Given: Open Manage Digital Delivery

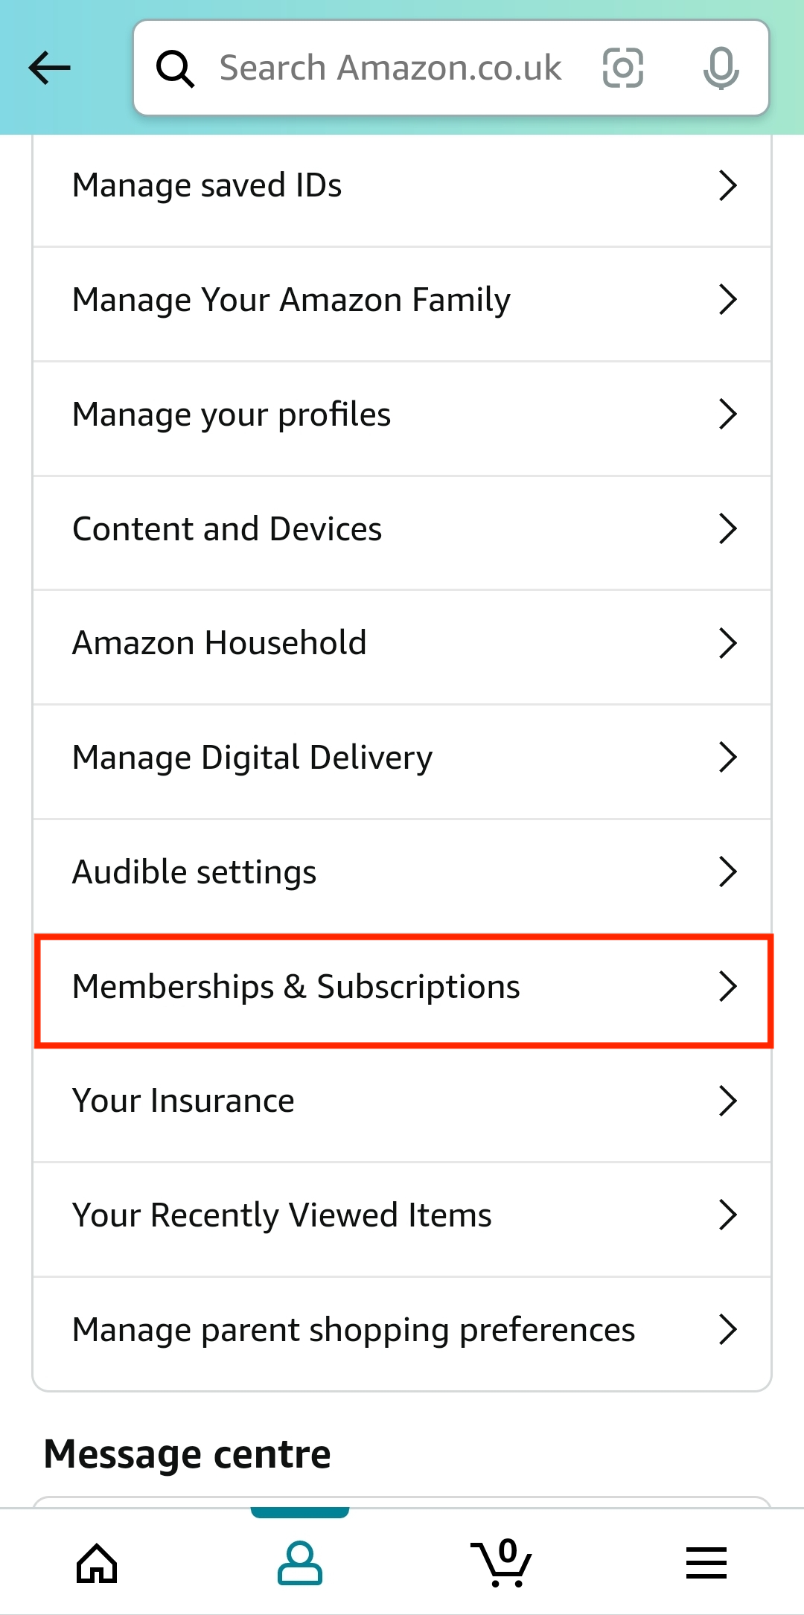Looking at the screenshot, I should click(x=252, y=758).
